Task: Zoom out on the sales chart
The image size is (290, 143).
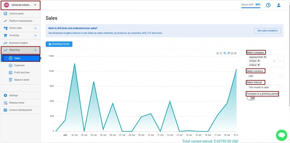Action: click(221, 53)
